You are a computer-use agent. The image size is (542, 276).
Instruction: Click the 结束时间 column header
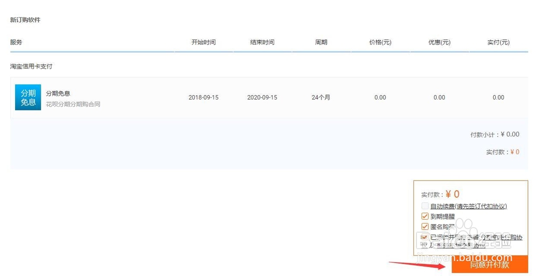pyautogui.click(x=262, y=42)
